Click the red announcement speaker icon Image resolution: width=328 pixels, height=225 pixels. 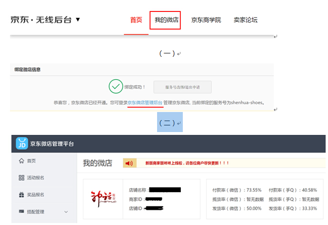point(129,163)
